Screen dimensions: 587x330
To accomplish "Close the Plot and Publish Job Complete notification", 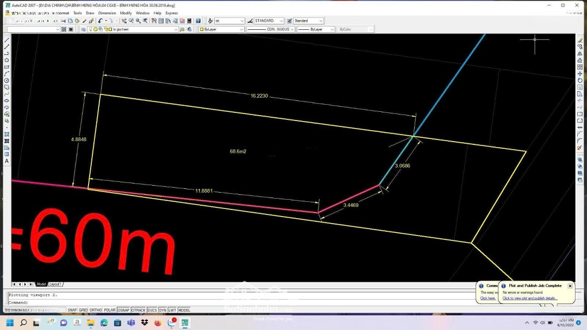I will point(570,285).
